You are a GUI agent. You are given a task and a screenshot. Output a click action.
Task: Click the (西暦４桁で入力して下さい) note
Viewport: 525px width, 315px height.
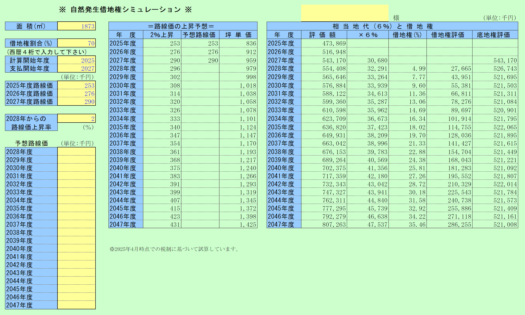47,52
